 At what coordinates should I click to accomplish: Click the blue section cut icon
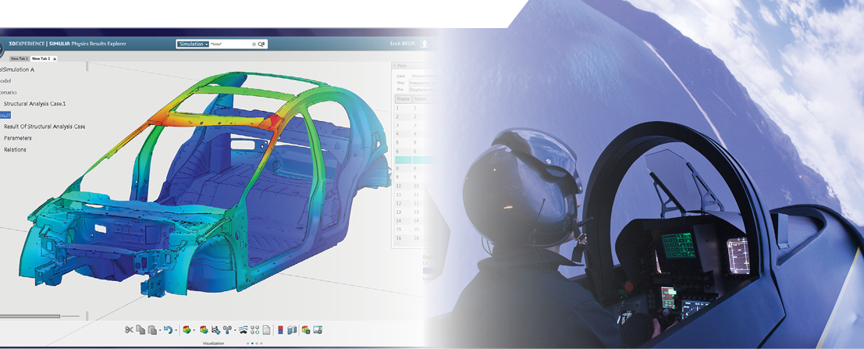click(x=292, y=329)
